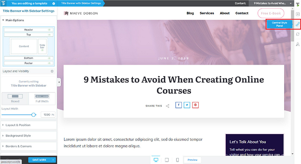Click Title Banner with Sidebar Settings breadcrumb

tap(81, 3)
